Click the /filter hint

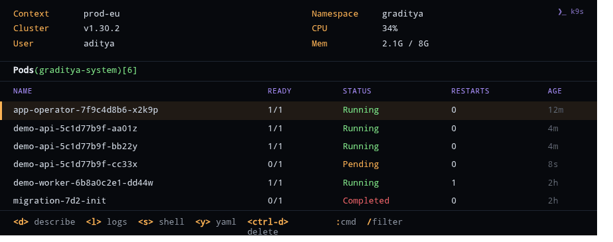point(385,222)
